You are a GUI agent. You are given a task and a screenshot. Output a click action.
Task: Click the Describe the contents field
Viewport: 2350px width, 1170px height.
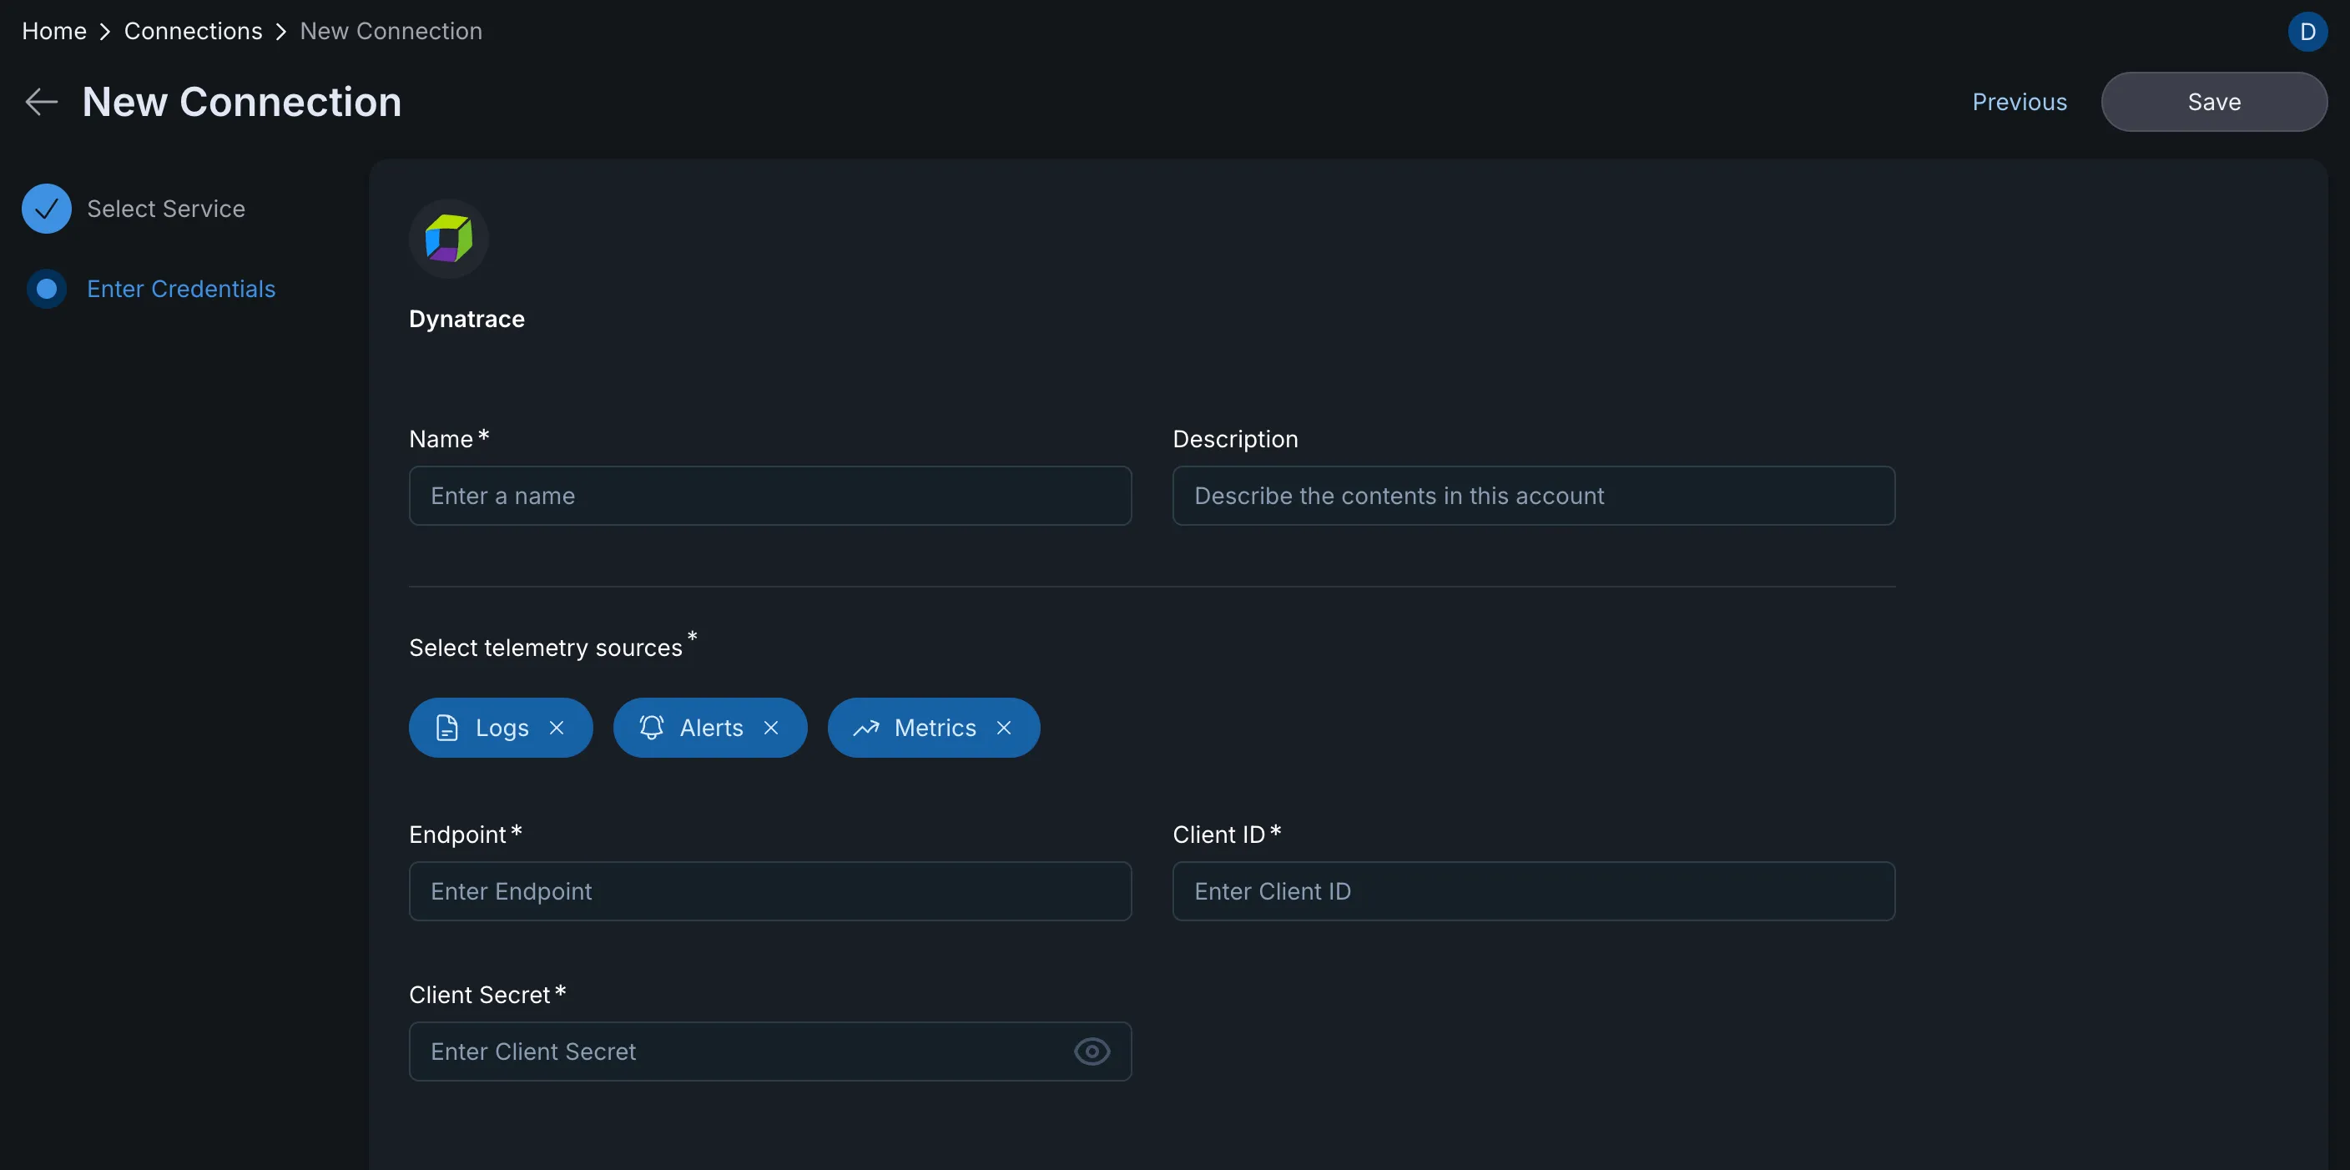point(1534,495)
